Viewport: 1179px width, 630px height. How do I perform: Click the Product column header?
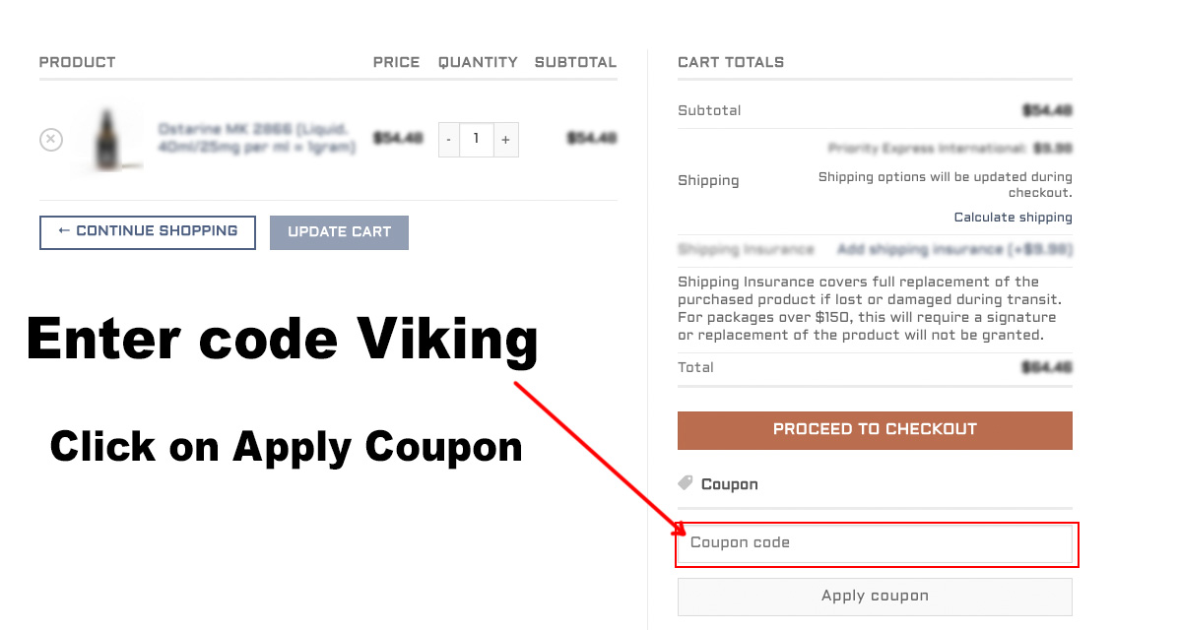coord(78,62)
